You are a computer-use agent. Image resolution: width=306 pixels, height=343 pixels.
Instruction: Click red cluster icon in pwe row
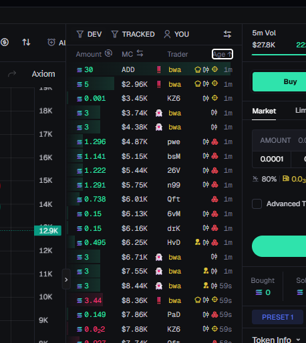pos(214,141)
